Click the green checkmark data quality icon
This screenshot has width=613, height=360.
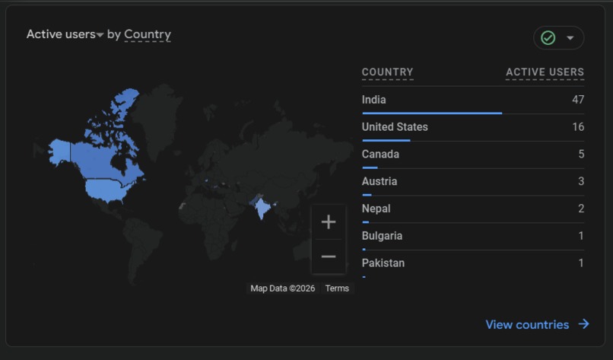(548, 38)
